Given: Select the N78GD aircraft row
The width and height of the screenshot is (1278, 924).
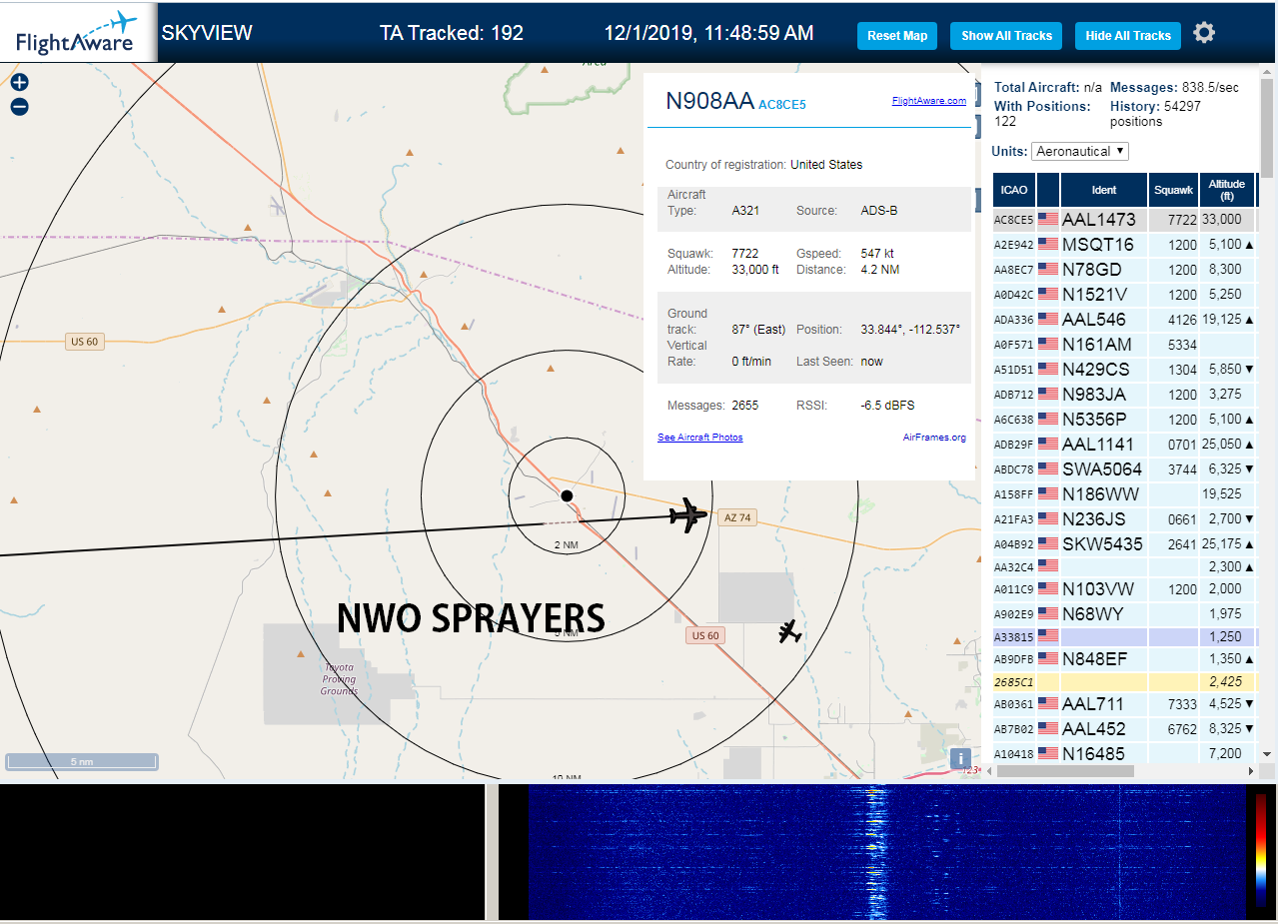Looking at the screenshot, I should point(1124,270).
